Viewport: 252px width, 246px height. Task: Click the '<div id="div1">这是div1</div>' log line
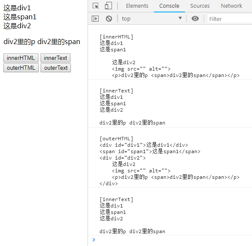click(x=144, y=145)
